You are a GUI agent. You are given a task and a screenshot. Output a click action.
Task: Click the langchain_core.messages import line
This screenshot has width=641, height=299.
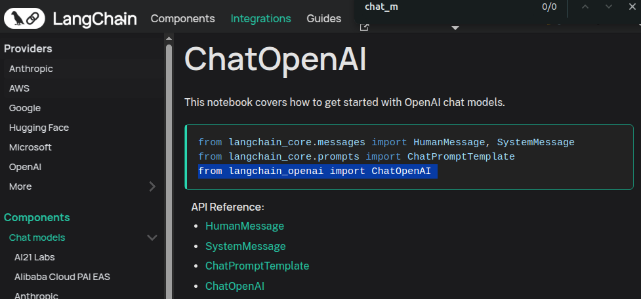386,143
